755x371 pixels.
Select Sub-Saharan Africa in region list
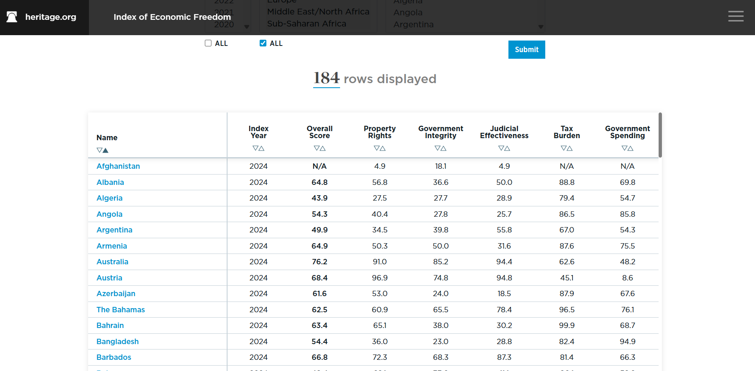(307, 24)
